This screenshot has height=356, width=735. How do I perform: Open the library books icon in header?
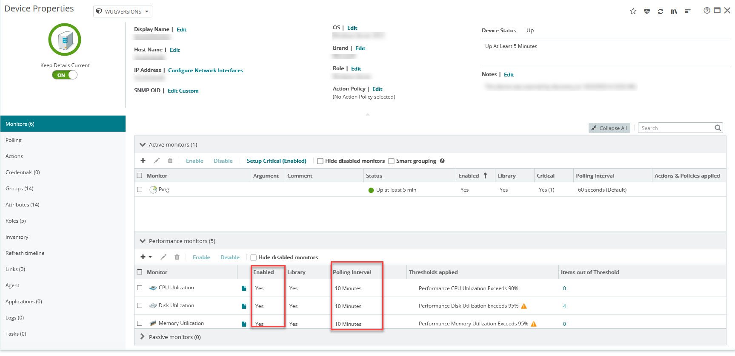(674, 11)
